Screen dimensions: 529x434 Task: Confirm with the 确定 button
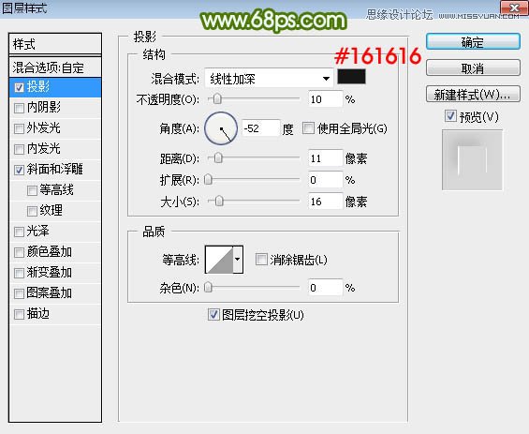click(473, 42)
